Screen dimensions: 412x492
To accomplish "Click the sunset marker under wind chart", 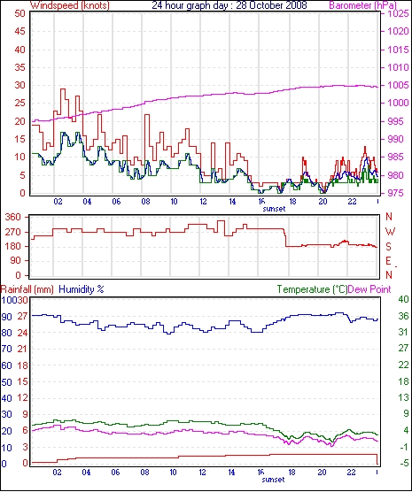I will 274,209.
